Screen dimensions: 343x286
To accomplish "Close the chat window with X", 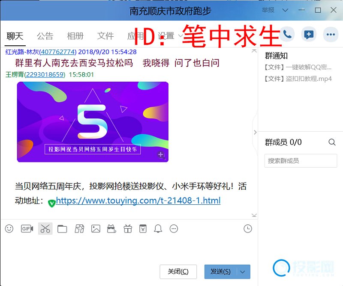I will pos(334,10).
